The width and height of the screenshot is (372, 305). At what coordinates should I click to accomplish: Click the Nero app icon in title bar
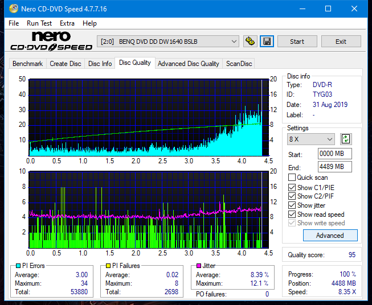[13, 9]
